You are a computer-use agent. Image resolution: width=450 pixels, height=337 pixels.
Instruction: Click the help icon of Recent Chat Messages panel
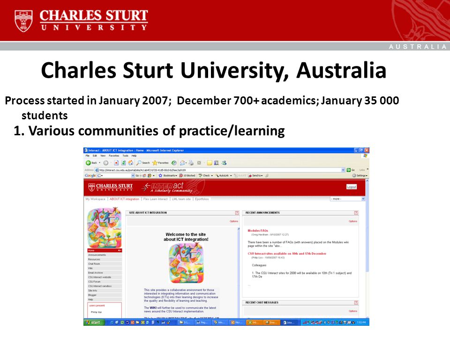click(x=356, y=303)
